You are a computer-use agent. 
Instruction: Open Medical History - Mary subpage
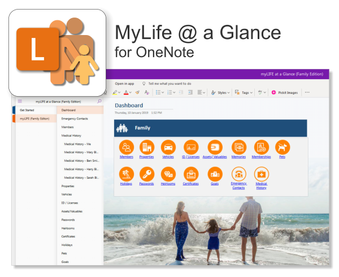click(x=80, y=152)
